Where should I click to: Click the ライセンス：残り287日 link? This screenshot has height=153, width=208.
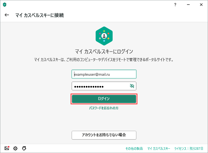(x=189, y=148)
